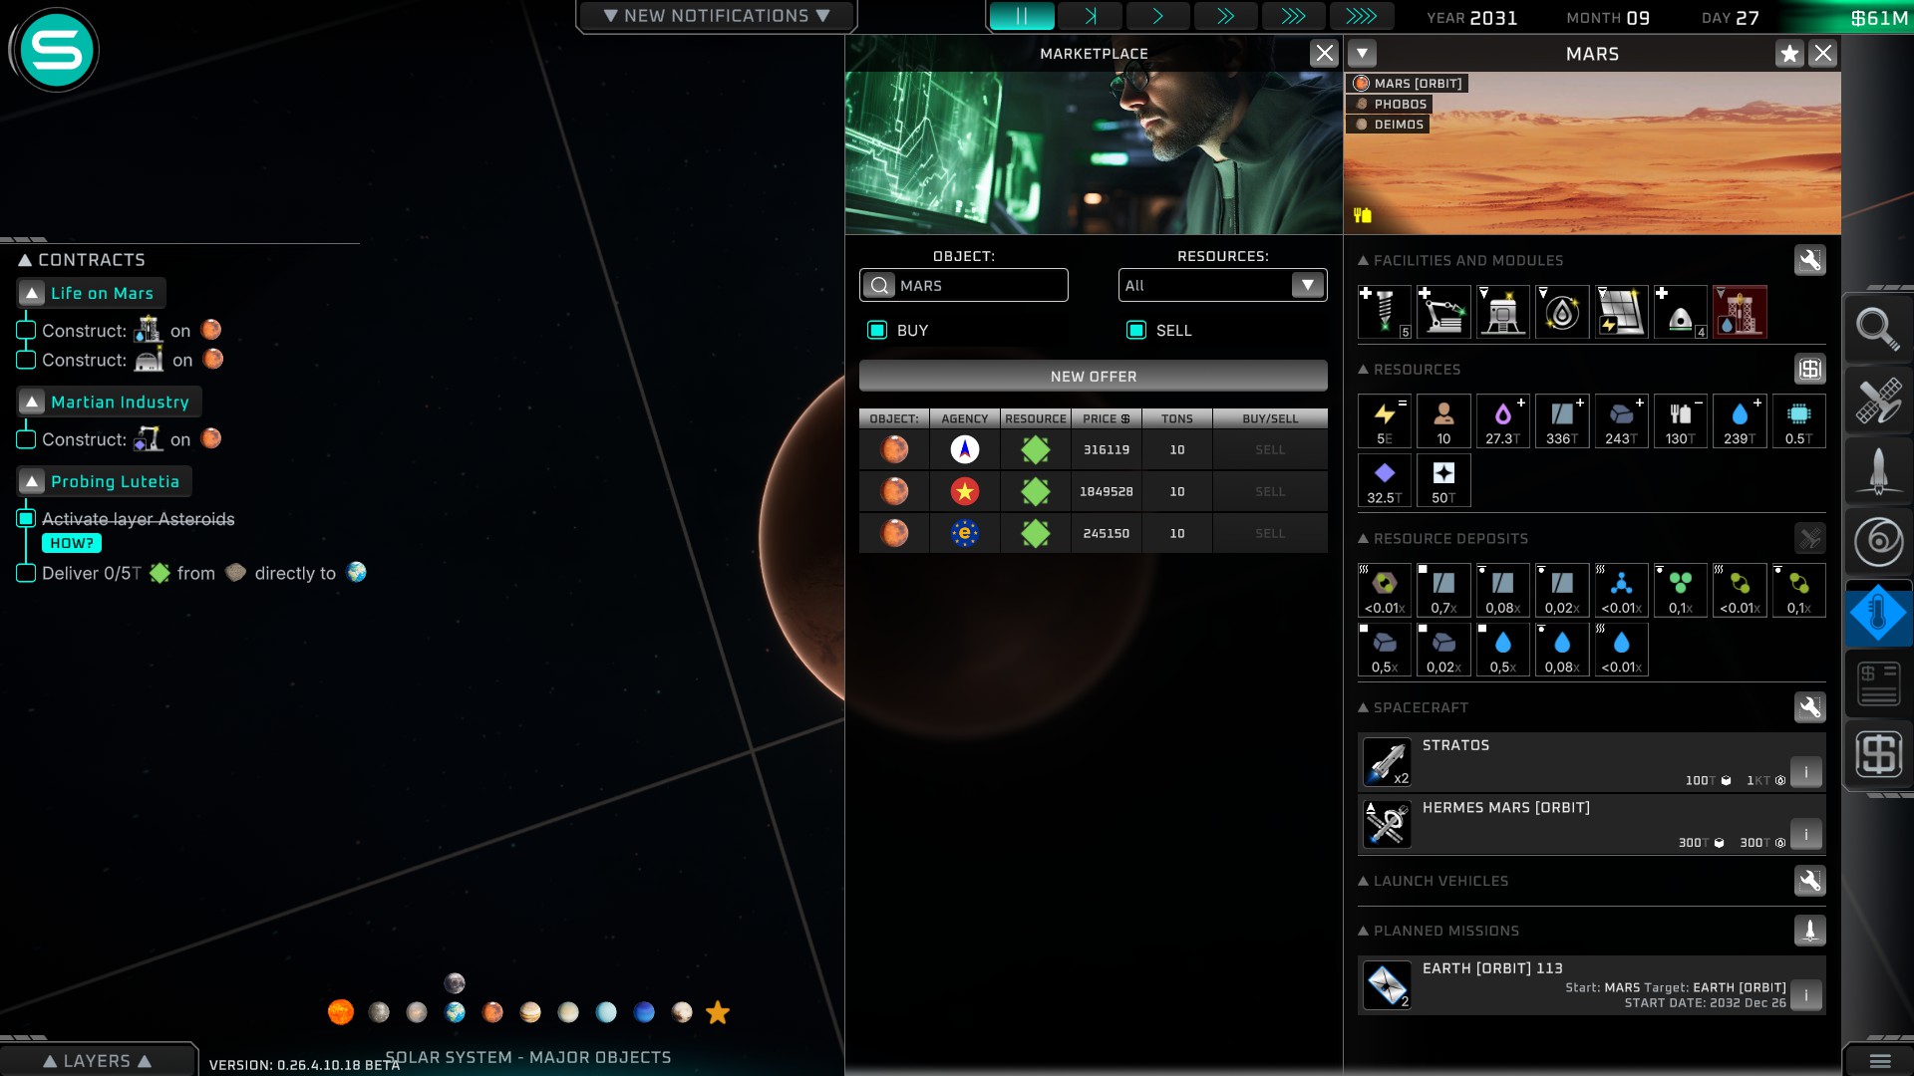
Task: Click the HOW? hint button
Action: click(x=72, y=543)
